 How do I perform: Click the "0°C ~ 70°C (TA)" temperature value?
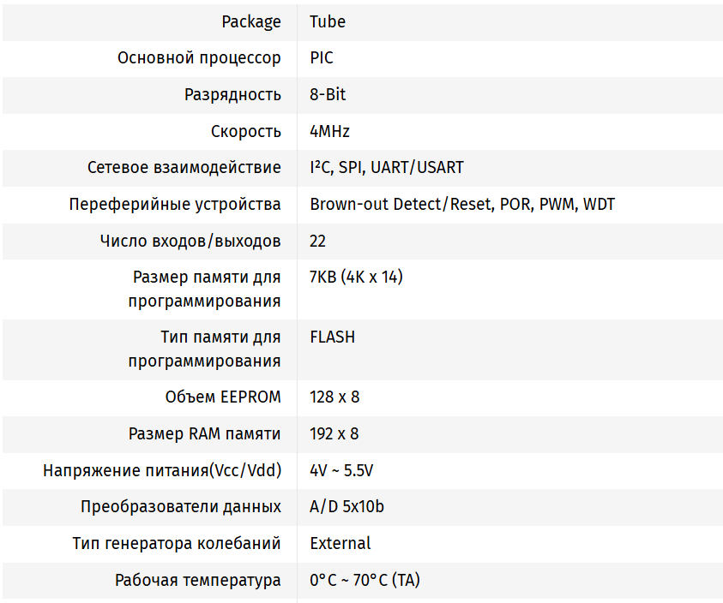(x=365, y=580)
